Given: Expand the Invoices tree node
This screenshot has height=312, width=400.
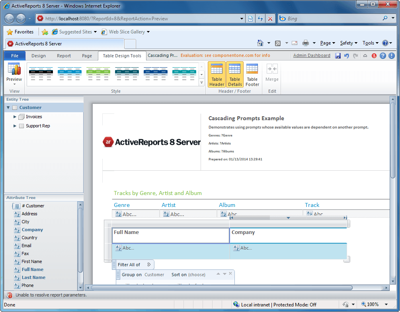Looking at the screenshot, I should click(x=15, y=117).
